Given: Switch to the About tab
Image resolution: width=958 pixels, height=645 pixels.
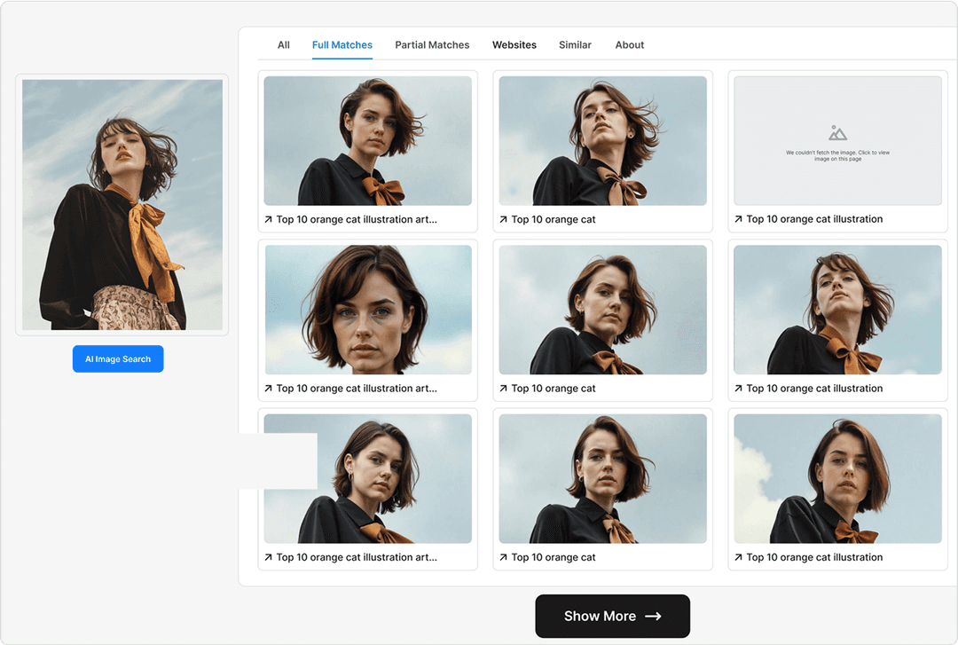Looking at the screenshot, I should coord(629,44).
